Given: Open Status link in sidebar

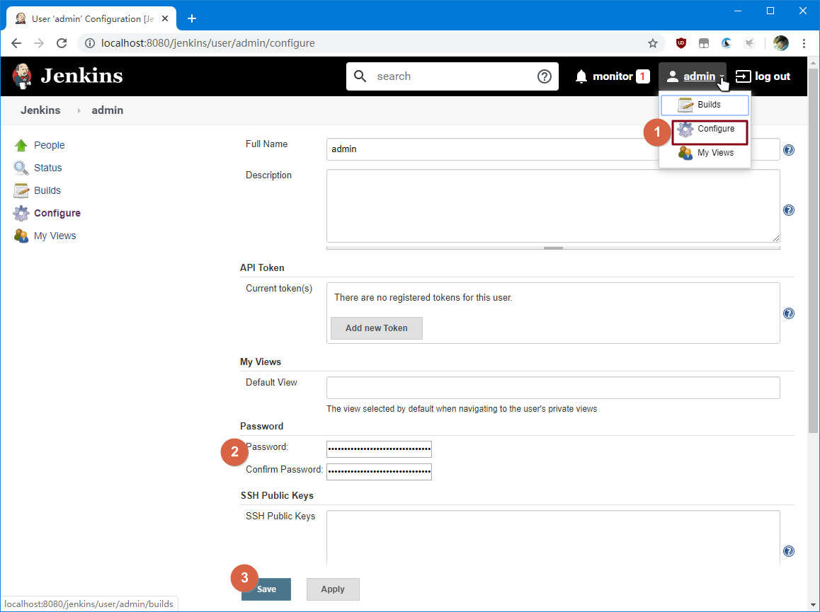Looking at the screenshot, I should pyautogui.click(x=47, y=168).
